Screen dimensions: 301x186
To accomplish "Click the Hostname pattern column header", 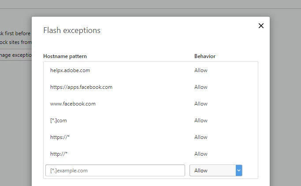I will [65, 56].
